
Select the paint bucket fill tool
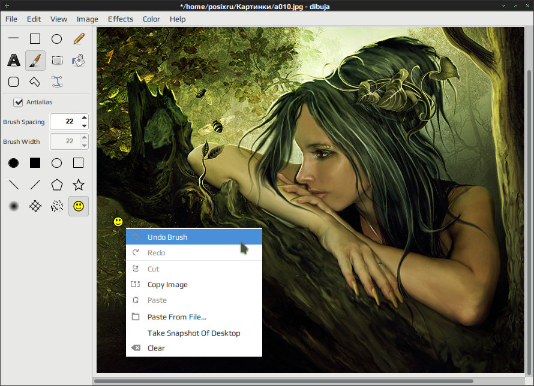pyautogui.click(x=79, y=60)
